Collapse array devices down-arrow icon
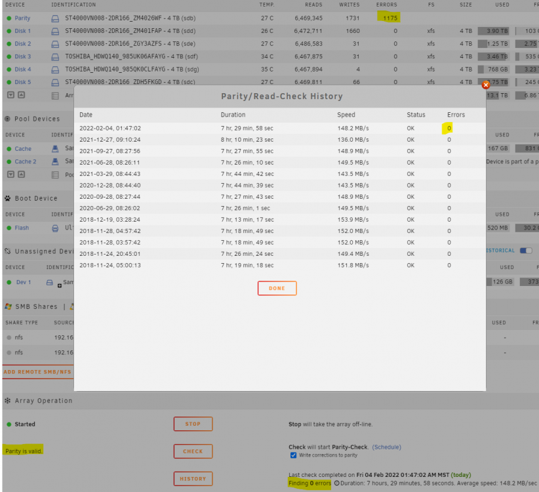539x492 pixels. pyautogui.click(x=10, y=94)
